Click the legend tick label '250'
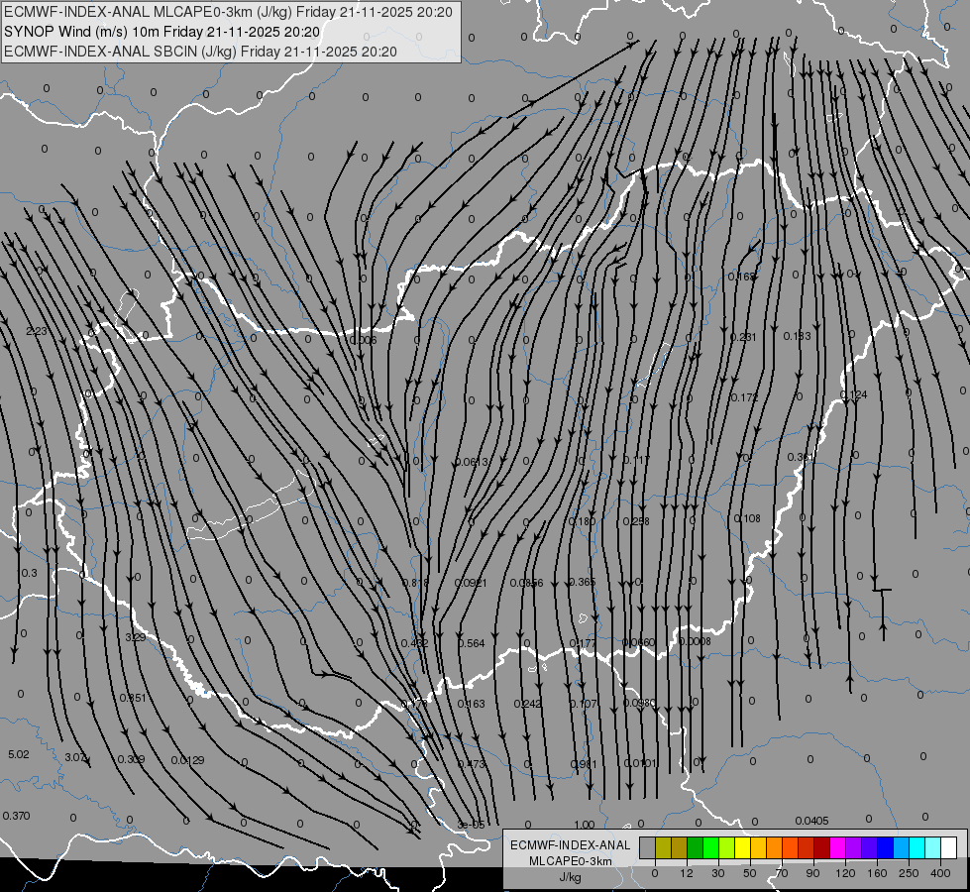This screenshot has height=892, width=970. click(909, 873)
